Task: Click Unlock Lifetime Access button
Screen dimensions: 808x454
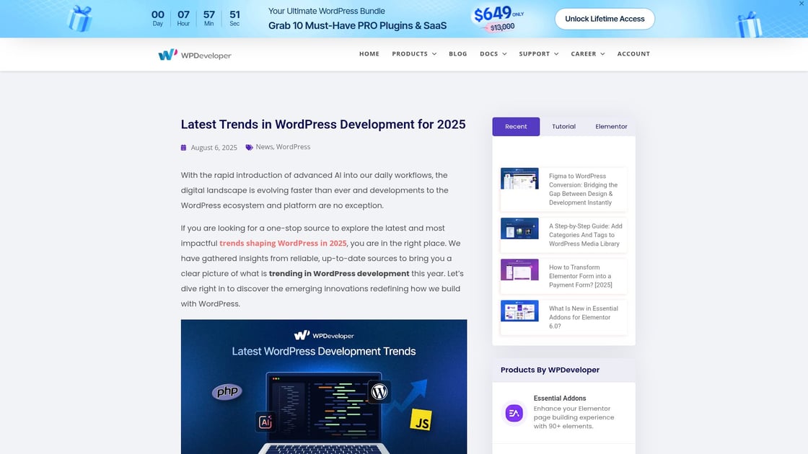Action: [605, 19]
